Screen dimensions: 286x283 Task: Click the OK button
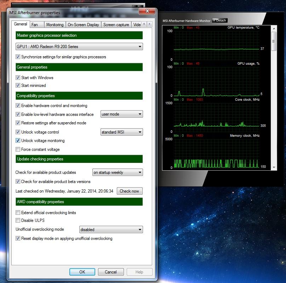[82, 272]
